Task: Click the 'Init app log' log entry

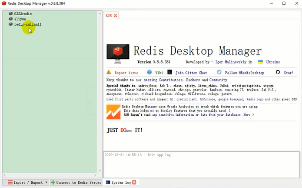Action: click(x=137, y=155)
